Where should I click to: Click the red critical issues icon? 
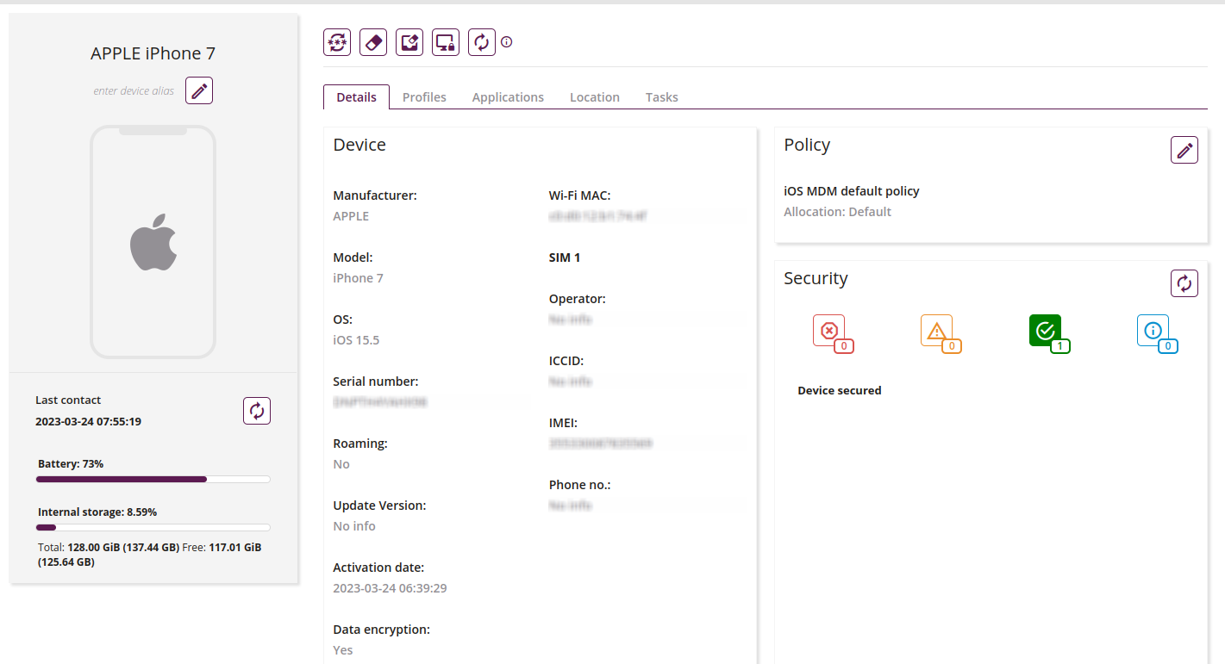point(833,333)
